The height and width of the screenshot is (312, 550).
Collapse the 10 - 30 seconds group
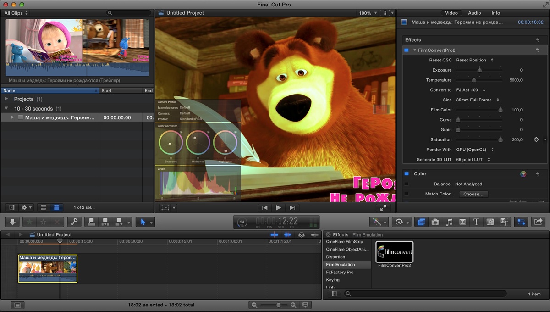click(6, 109)
